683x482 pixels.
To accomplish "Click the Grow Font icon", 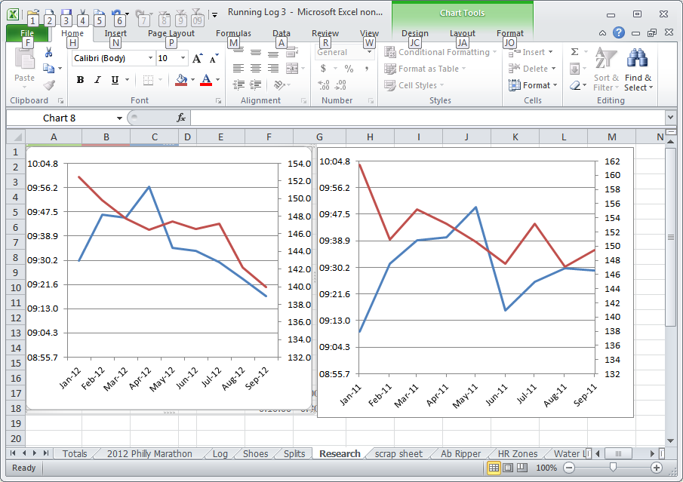I will click(197, 59).
